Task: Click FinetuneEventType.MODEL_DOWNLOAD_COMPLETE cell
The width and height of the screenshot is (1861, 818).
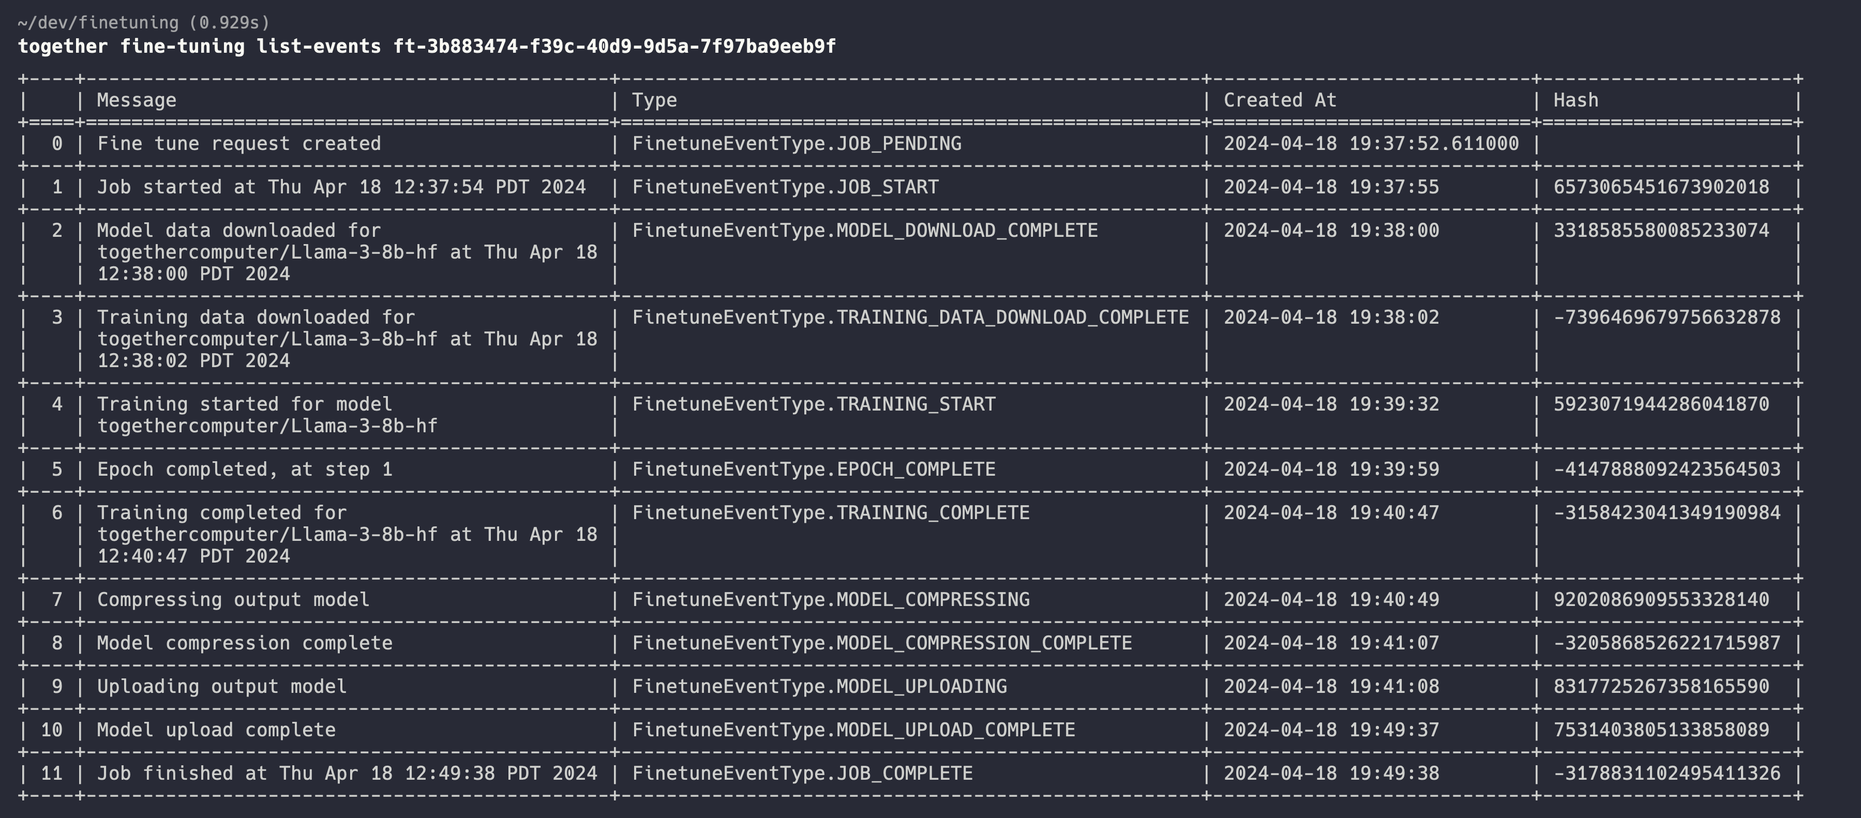Action: point(865,230)
